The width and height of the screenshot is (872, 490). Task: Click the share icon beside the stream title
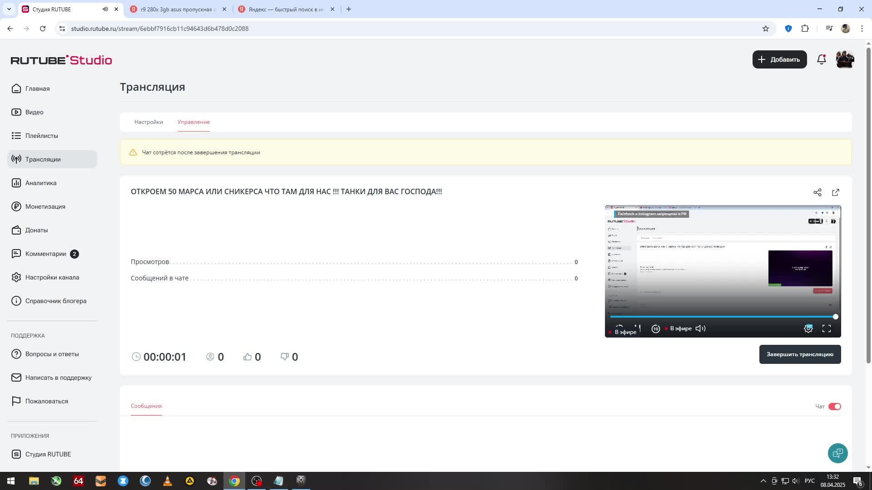coord(817,192)
